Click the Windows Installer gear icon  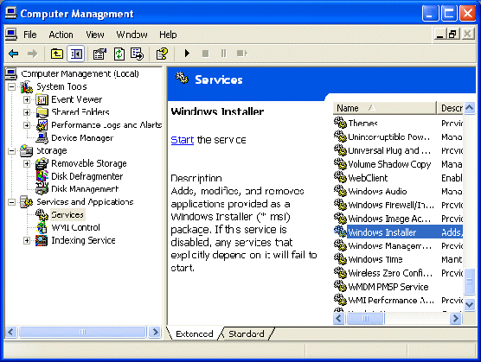(x=340, y=232)
